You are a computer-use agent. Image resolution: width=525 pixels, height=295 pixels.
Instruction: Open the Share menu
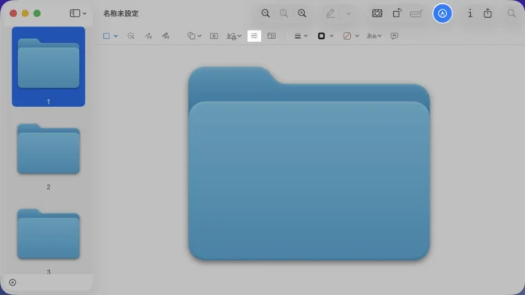pyautogui.click(x=487, y=13)
